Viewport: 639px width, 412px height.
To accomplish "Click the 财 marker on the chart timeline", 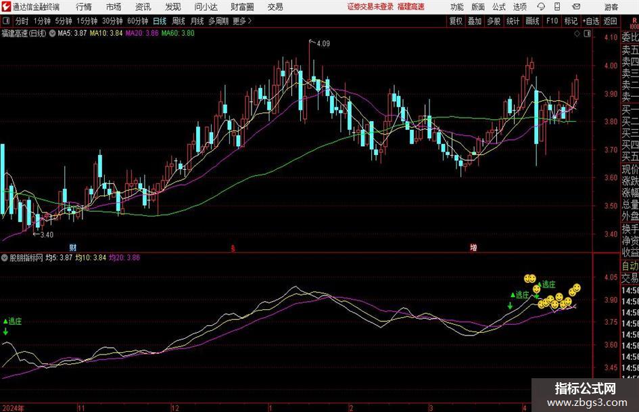I will point(73,247).
